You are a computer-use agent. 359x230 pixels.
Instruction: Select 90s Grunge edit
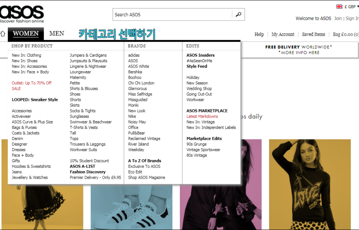click(x=196, y=144)
